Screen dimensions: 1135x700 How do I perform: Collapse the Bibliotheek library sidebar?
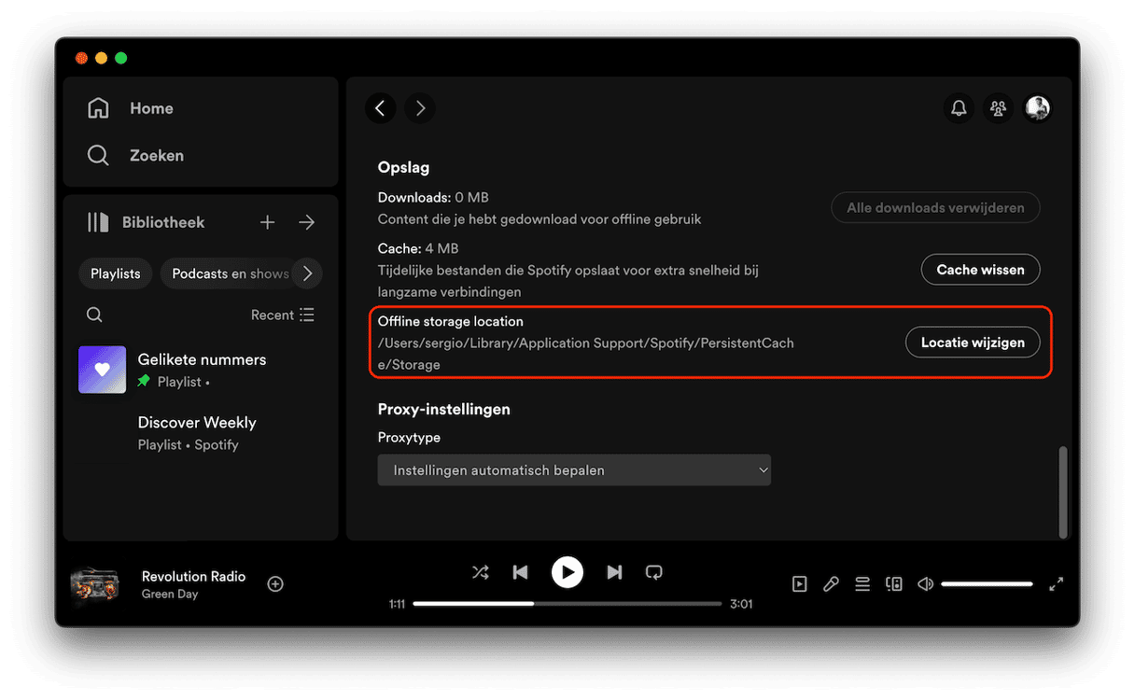pyautogui.click(x=146, y=222)
